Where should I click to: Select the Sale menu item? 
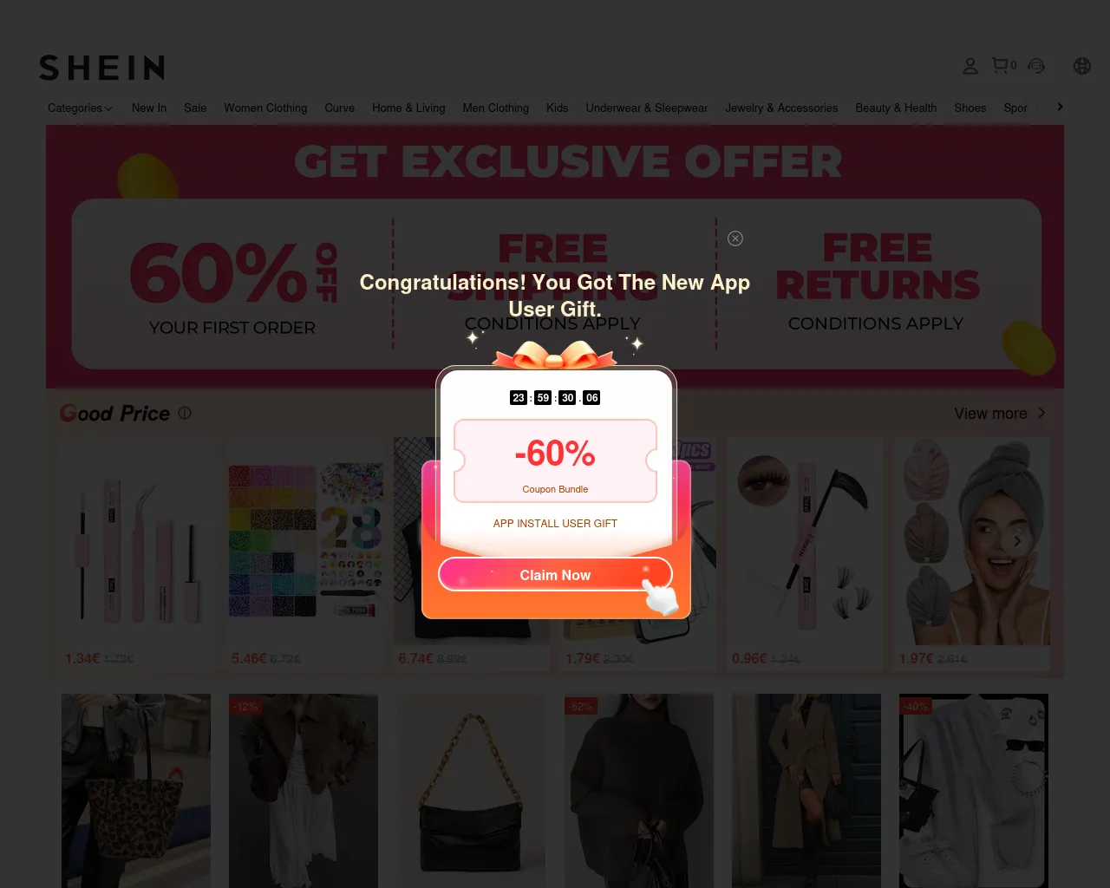click(195, 108)
